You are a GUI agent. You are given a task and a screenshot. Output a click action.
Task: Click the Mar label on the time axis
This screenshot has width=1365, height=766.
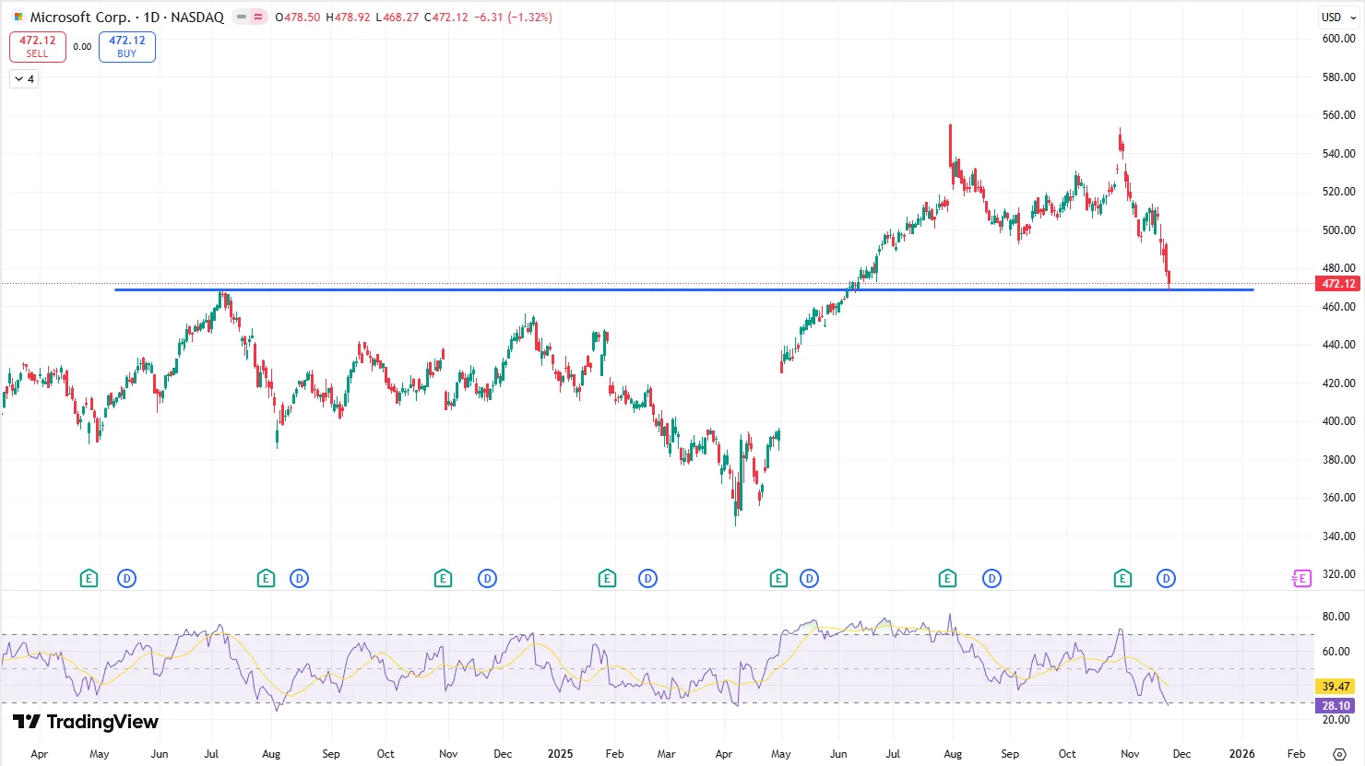pos(666,754)
